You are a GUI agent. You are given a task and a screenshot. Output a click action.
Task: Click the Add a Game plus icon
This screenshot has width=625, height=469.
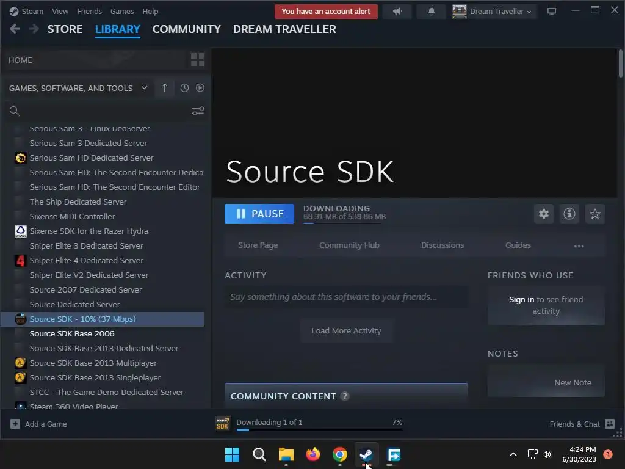(15, 424)
